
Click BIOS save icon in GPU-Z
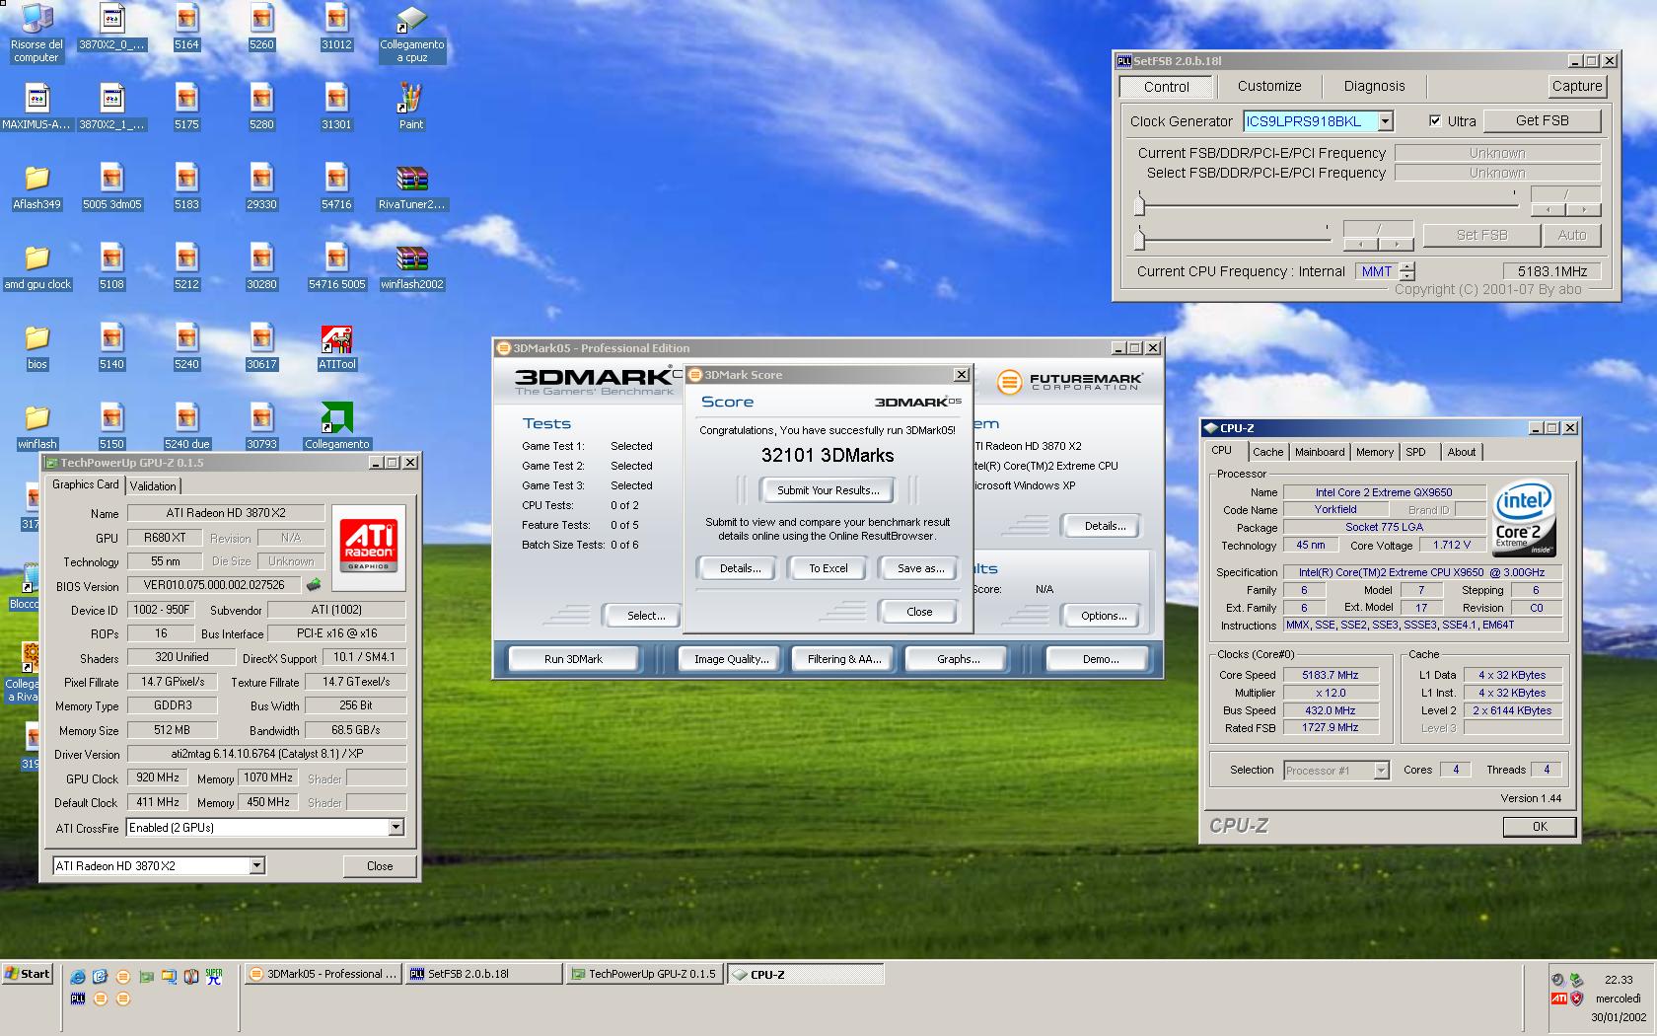[x=314, y=585]
